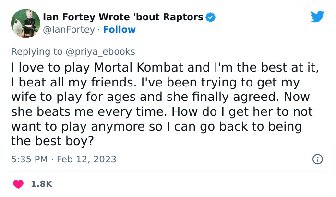Click the blue verified badge
Viewport: 336px width, 197px height.
(210, 17)
